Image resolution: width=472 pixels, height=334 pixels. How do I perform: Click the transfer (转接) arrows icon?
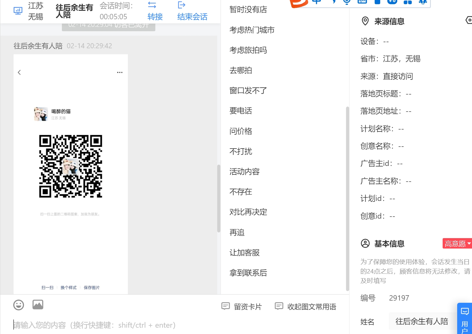[152, 5]
